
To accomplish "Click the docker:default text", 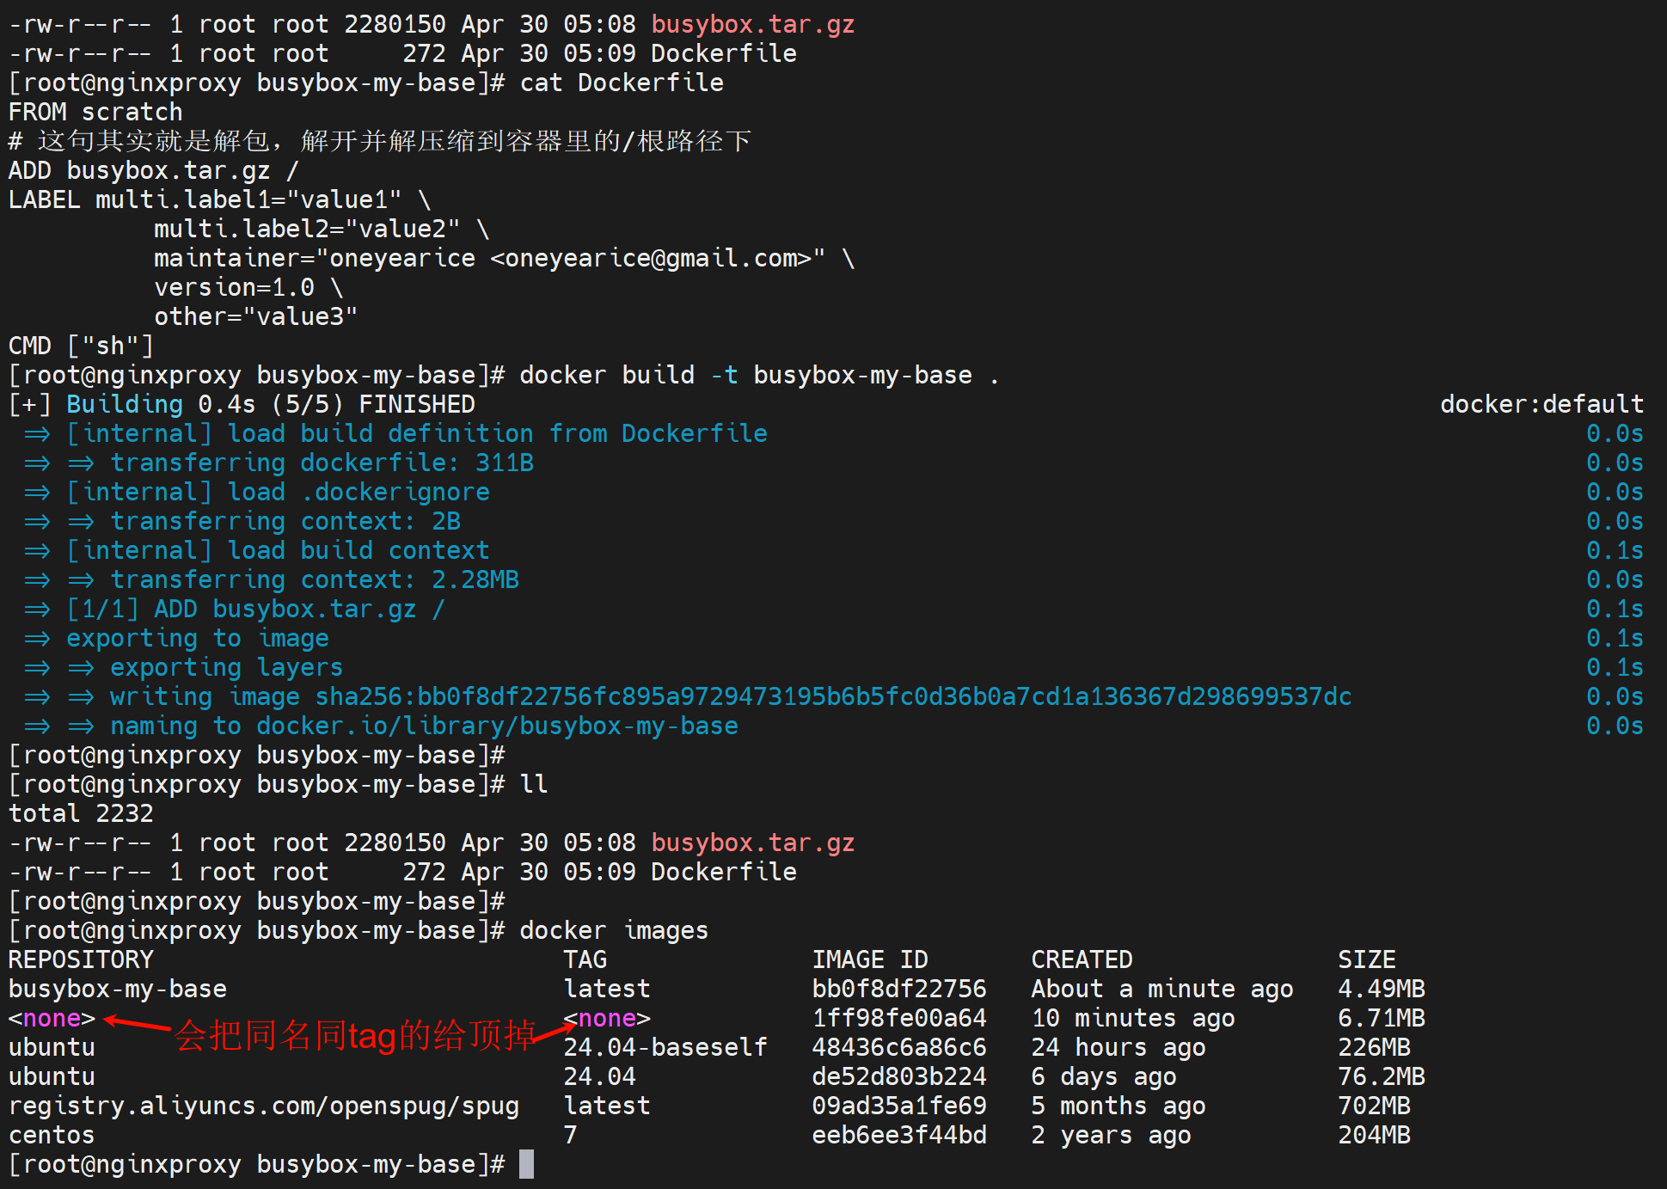I will click(x=1541, y=404).
